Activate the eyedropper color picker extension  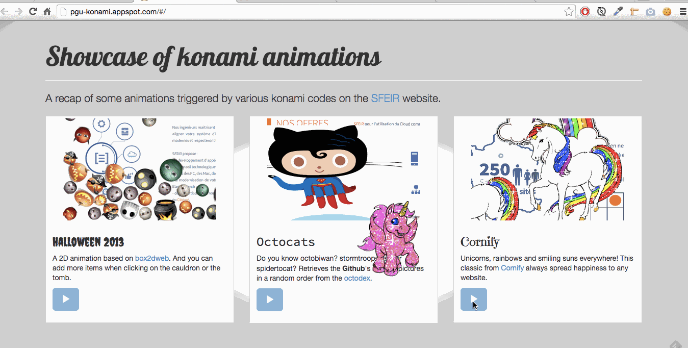[618, 11]
